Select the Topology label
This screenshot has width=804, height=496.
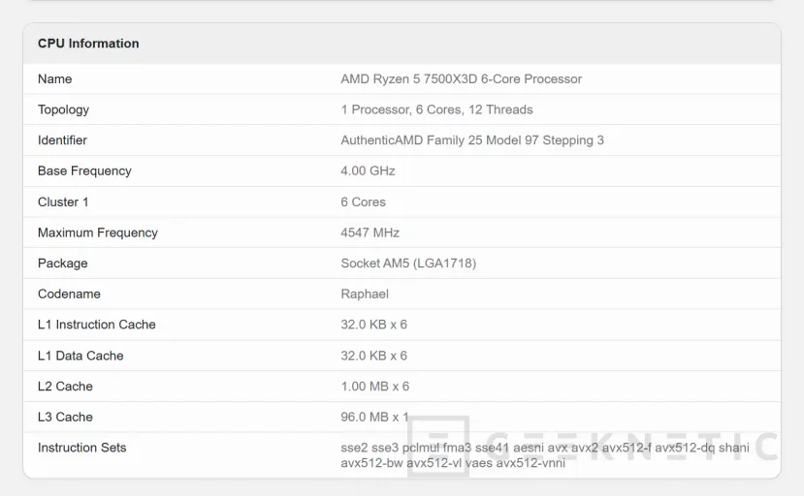click(x=64, y=109)
